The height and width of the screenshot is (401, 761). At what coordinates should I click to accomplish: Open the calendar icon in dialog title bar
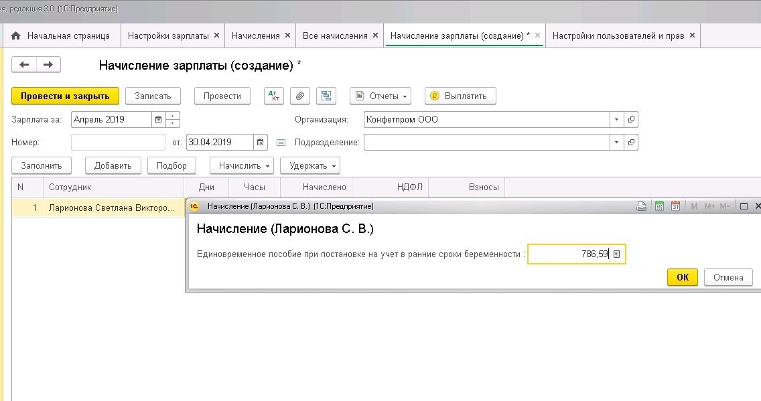675,206
